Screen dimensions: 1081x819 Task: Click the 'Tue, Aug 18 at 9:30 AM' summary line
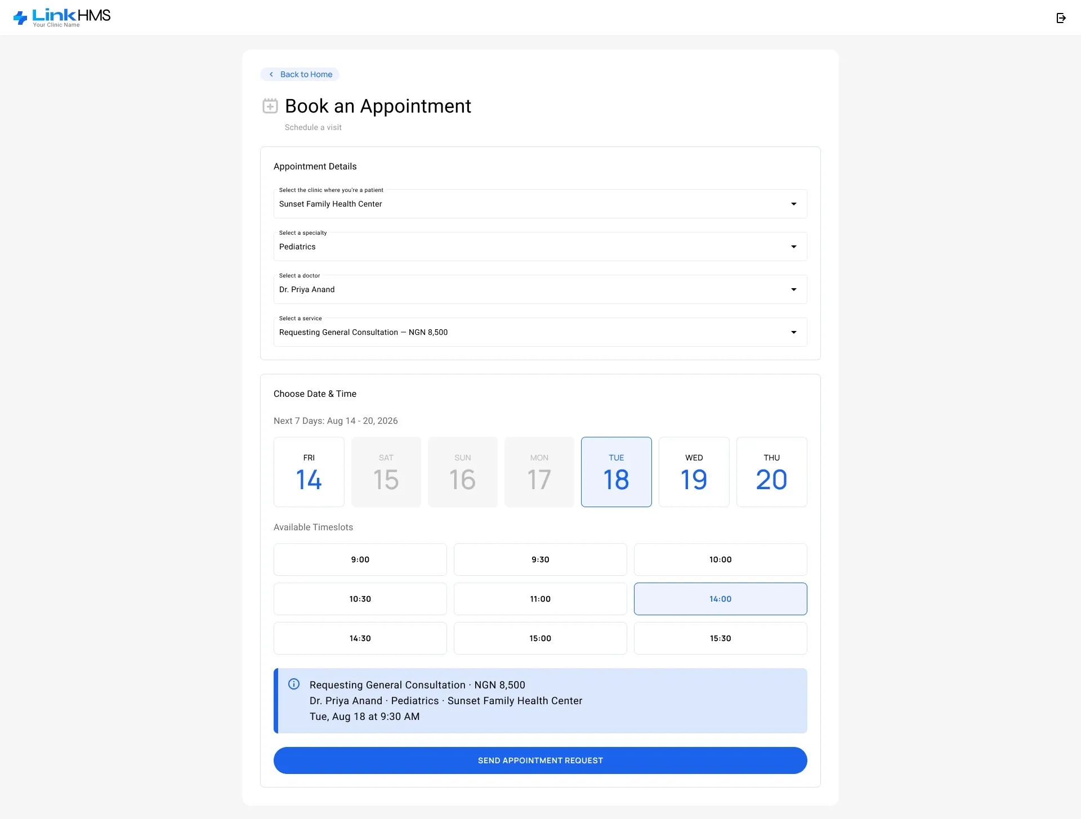click(x=364, y=717)
